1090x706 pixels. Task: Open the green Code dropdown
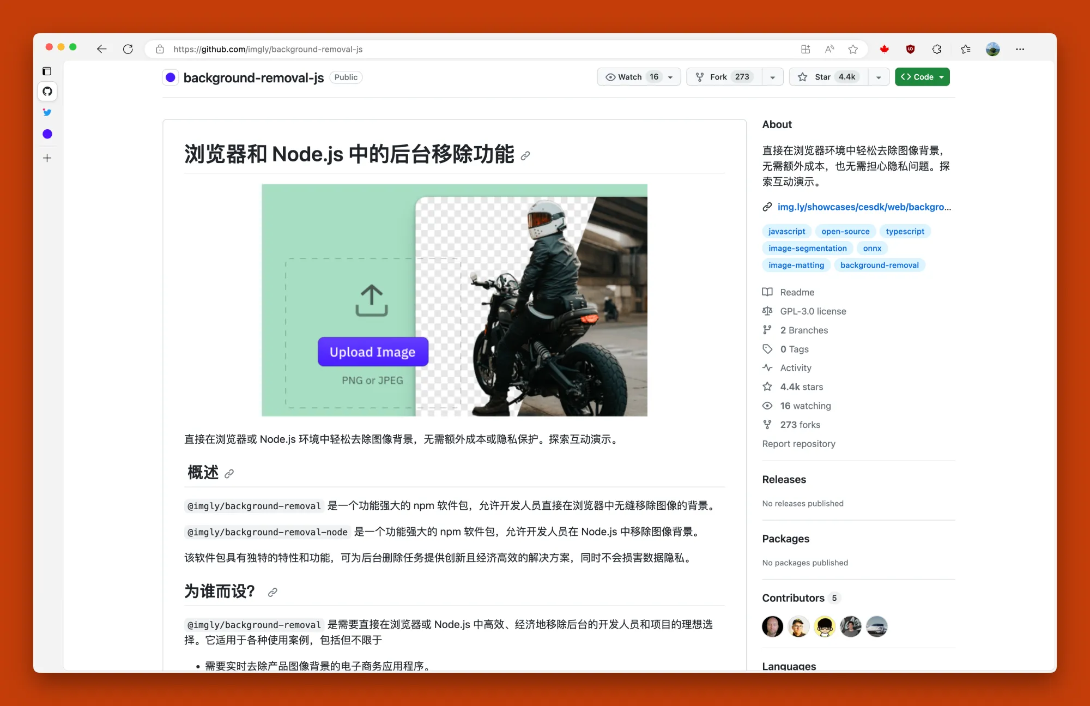point(922,77)
